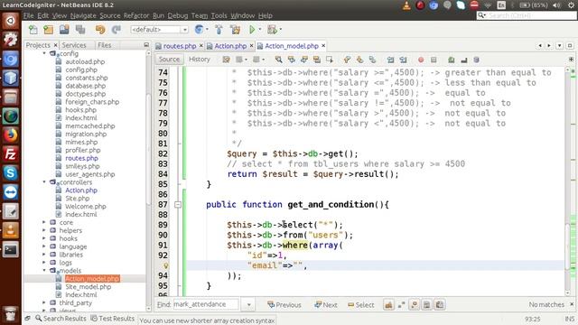Viewport: 578px width, 325px height.
Task: Open TeamViewer from the Ubuntu dock
Action: (x=10, y=192)
